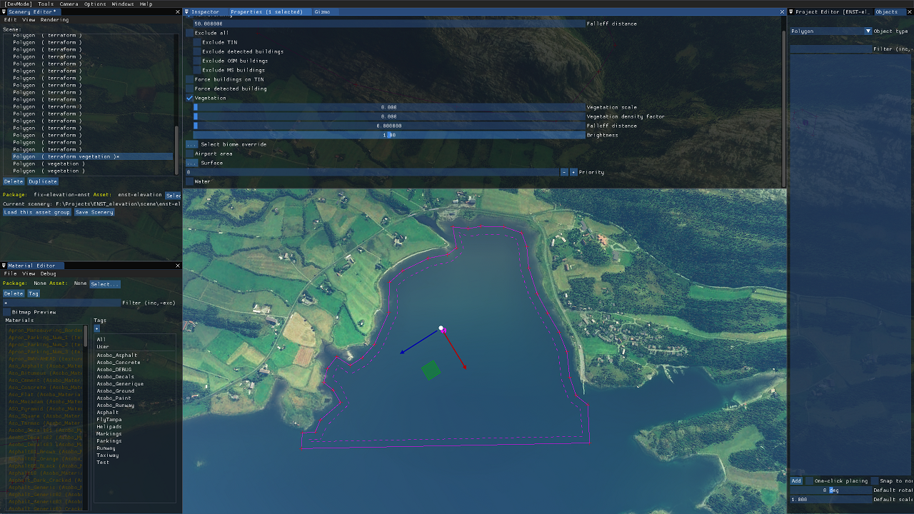
Task: Adjust the Brightness slider
Action: tap(388, 135)
